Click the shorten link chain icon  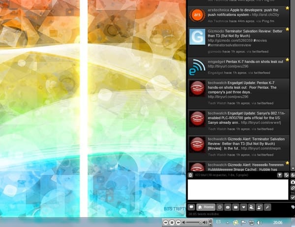293,188
